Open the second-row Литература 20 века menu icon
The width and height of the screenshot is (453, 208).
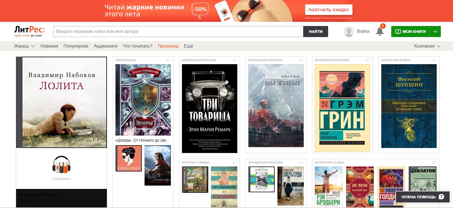point(434,162)
